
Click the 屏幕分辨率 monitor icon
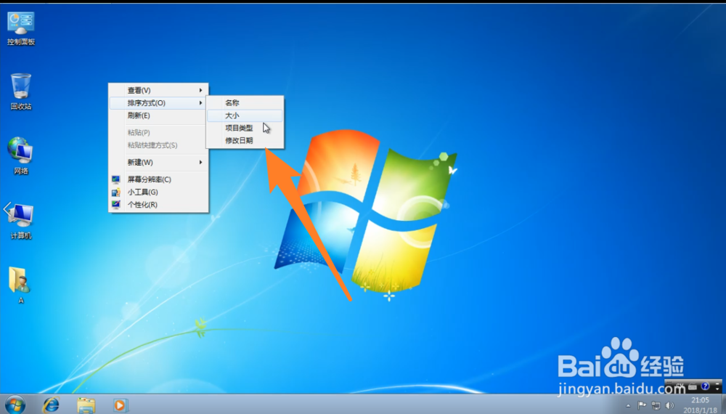tap(115, 179)
